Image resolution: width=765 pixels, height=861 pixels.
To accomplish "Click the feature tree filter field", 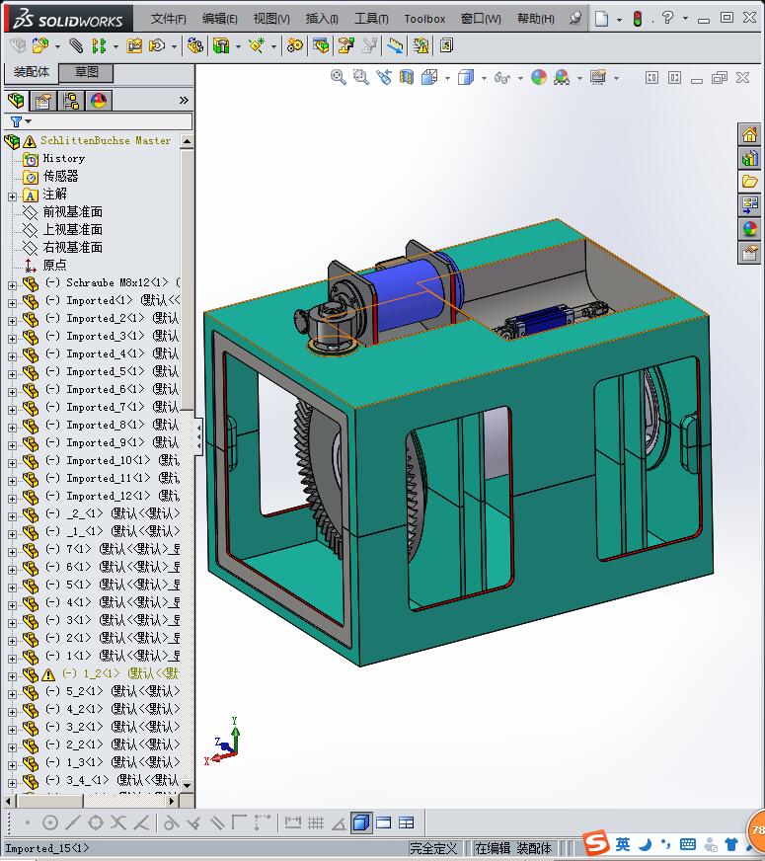I will 99,121.
